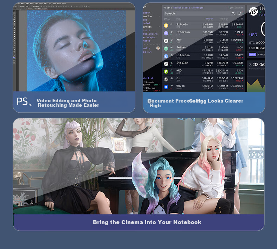
Task: Switch to the Stable assets tab
Action: tap(181, 8)
